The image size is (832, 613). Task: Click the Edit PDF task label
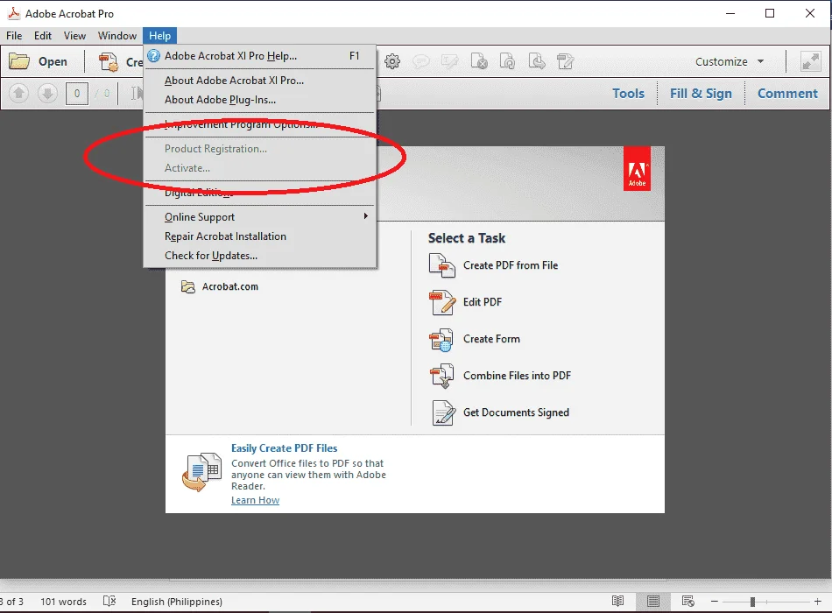483,302
